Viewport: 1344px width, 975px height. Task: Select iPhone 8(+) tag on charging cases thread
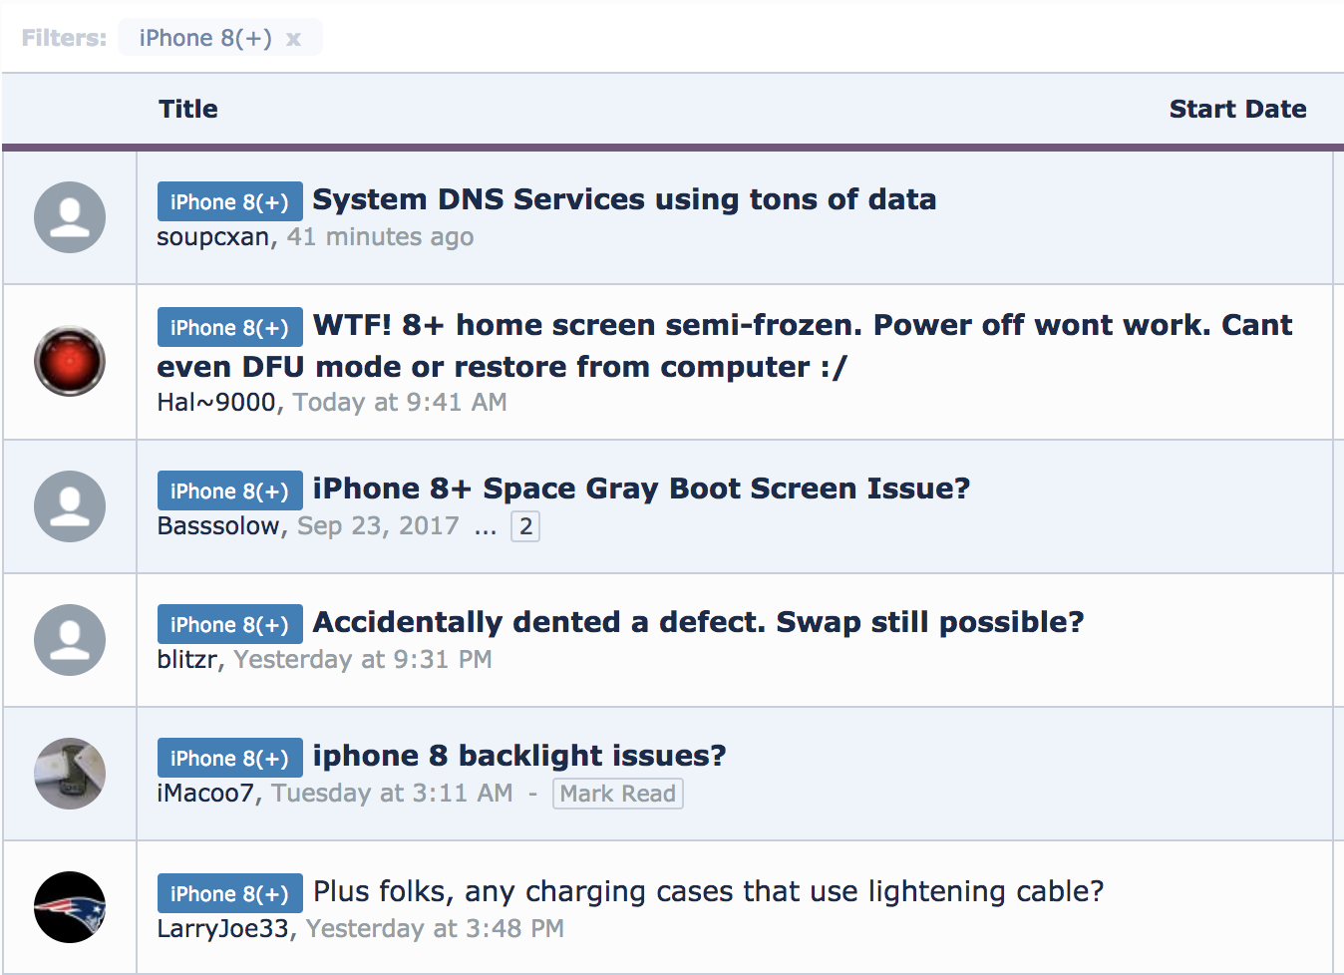tap(229, 894)
